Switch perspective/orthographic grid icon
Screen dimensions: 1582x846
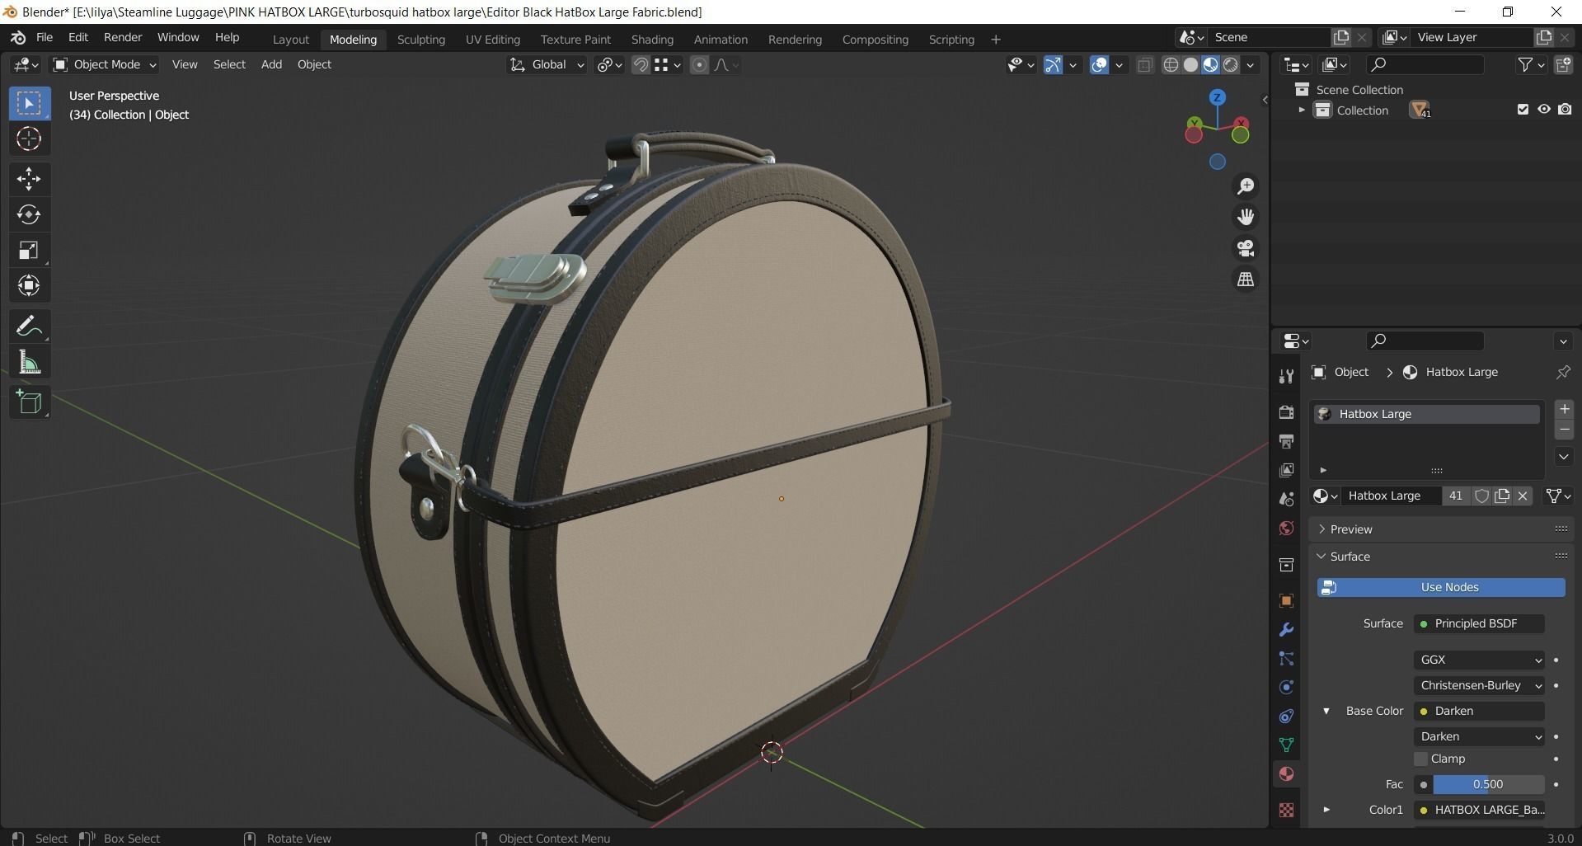point(1246,280)
